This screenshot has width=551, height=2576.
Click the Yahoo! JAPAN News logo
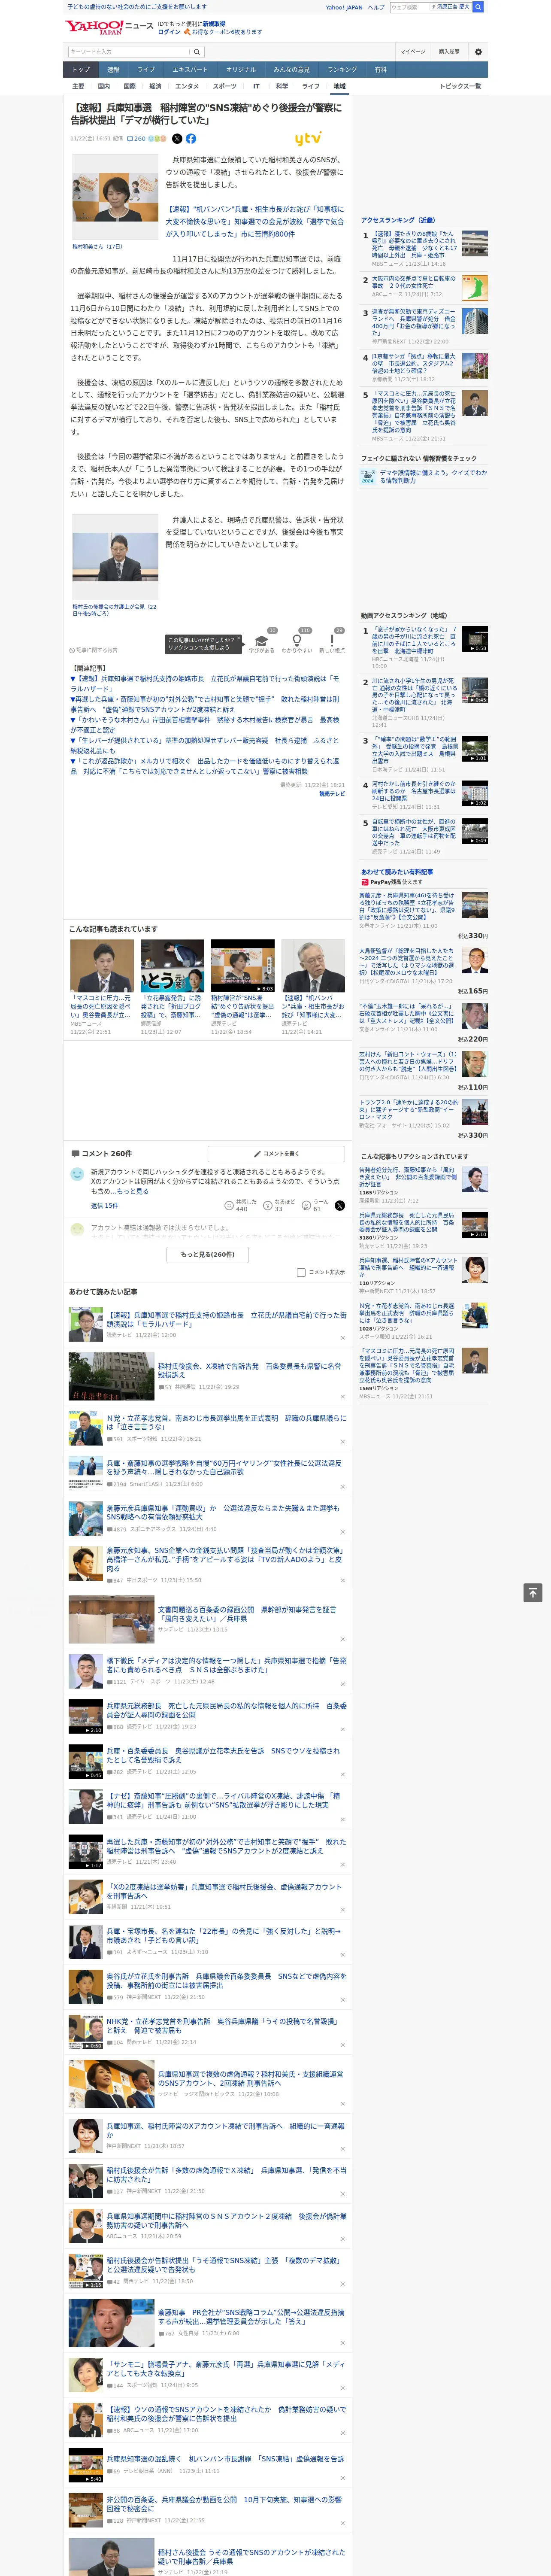109,27
